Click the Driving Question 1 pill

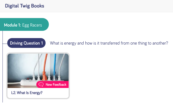pyautogui.click(x=26, y=43)
